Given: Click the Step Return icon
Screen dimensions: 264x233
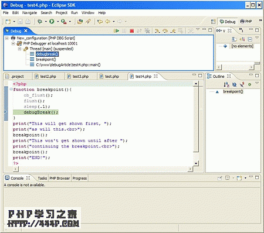Looking at the screenshot, I should pos(173,31).
